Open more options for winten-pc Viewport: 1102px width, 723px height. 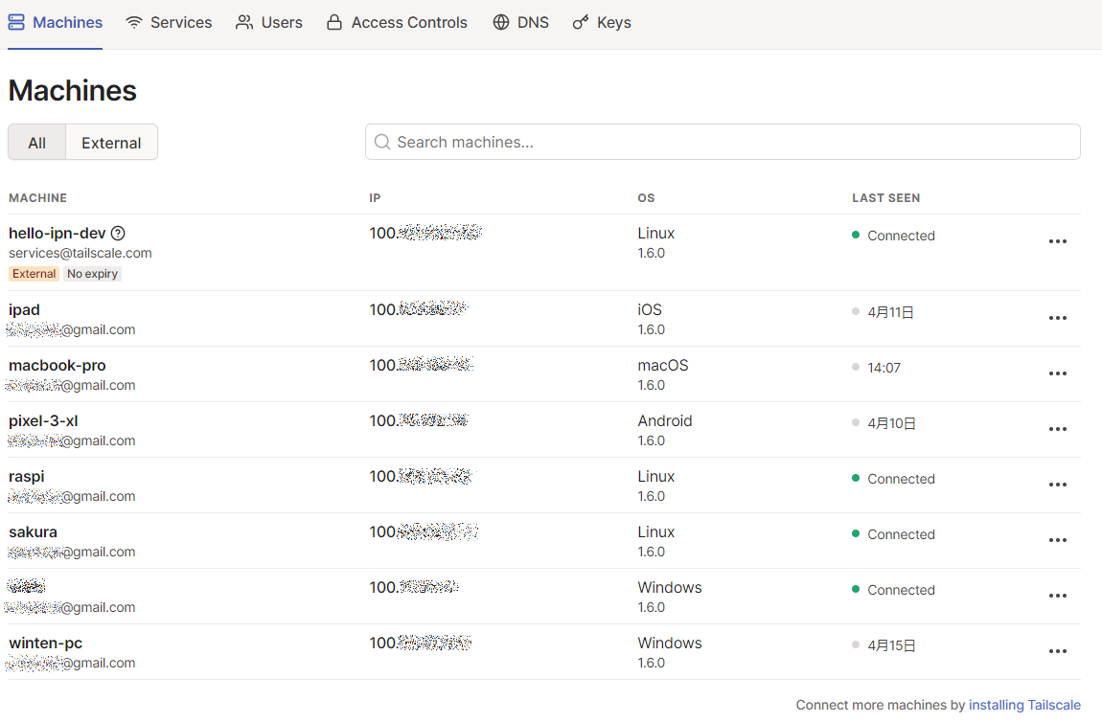pyautogui.click(x=1058, y=651)
